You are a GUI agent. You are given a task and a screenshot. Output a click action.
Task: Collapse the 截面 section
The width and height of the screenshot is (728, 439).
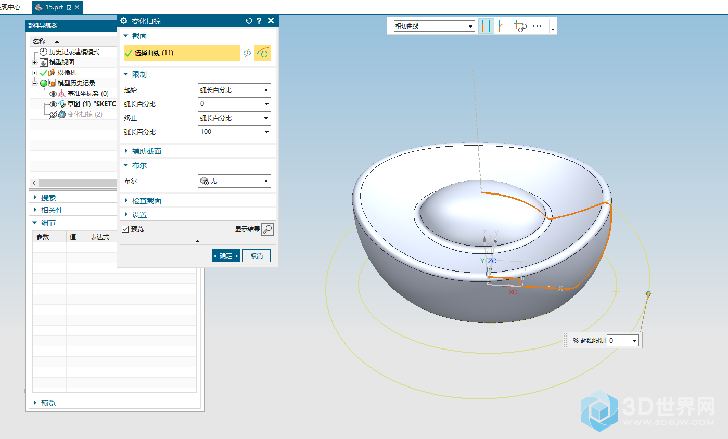(126, 36)
